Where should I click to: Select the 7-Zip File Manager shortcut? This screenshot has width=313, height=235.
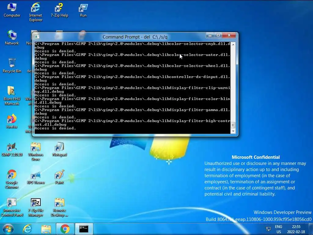(35, 207)
